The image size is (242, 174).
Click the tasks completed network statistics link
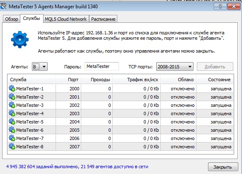point(77,167)
